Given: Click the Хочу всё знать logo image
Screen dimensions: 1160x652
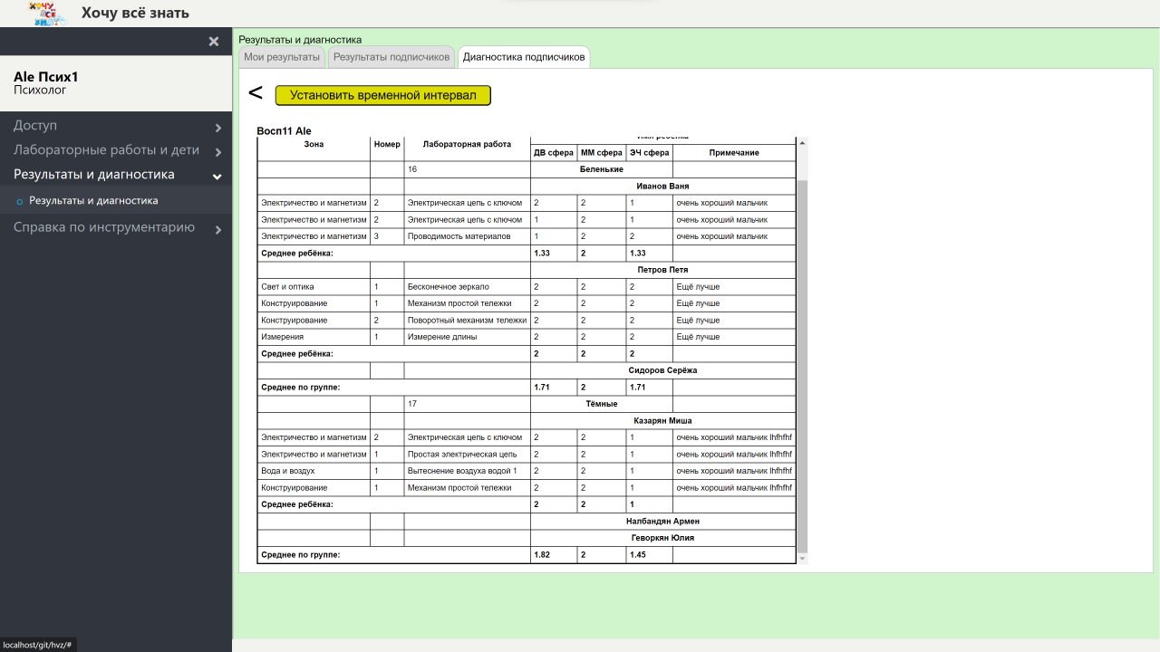Looking at the screenshot, I should click(x=50, y=13).
